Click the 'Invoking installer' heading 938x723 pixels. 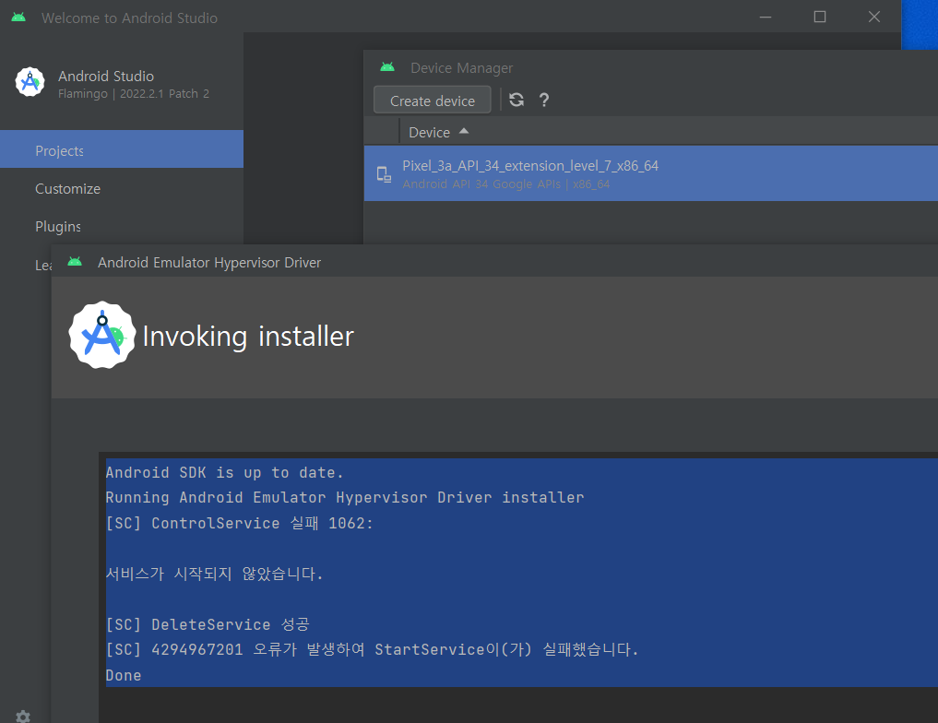coord(248,336)
